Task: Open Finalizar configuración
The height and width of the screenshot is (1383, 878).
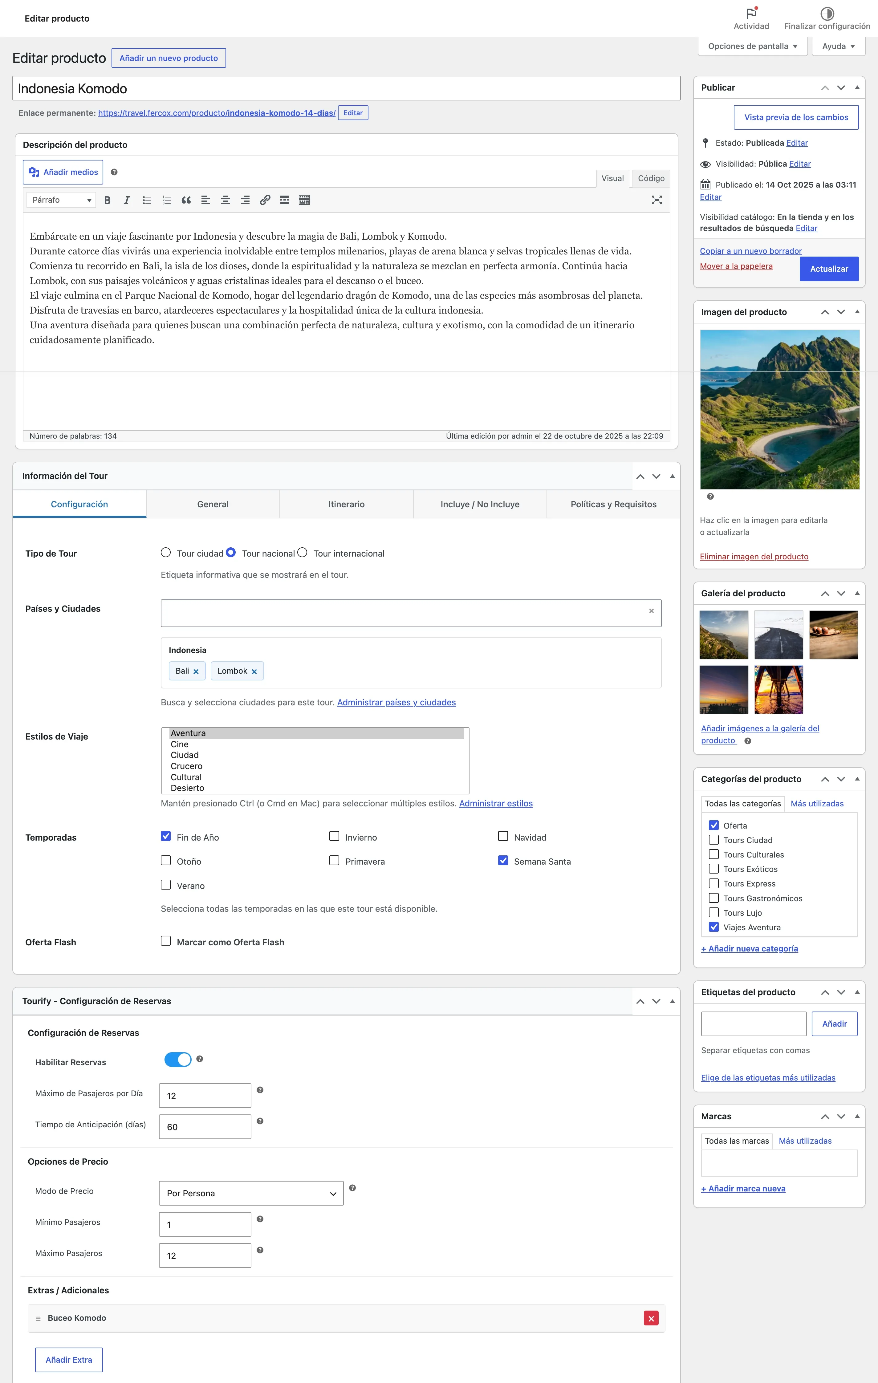Action: click(827, 19)
